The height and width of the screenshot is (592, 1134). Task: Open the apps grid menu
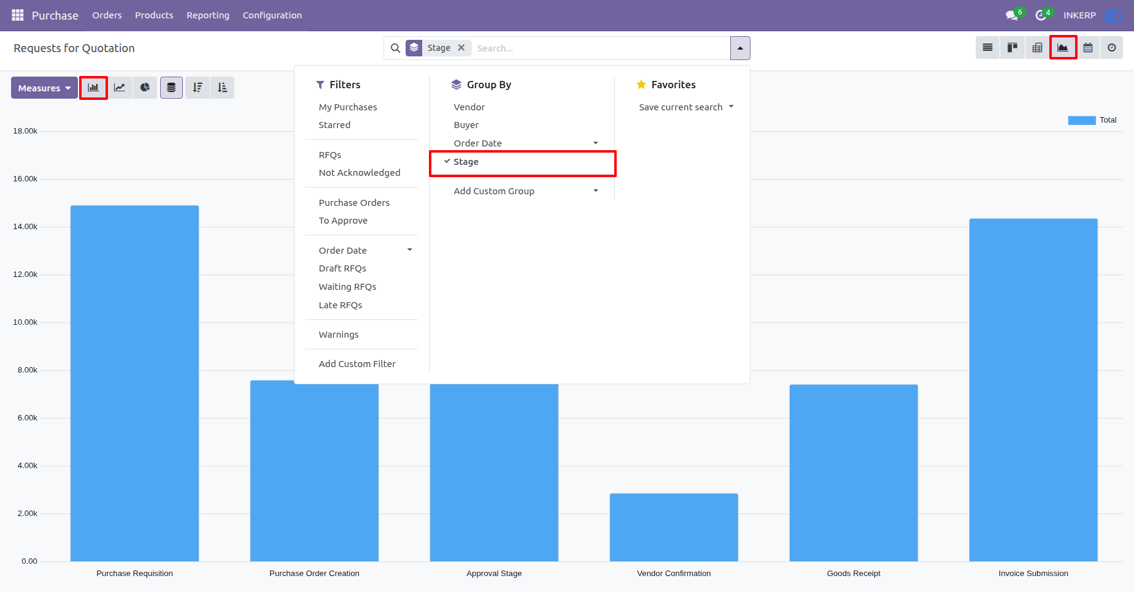[18, 15]
